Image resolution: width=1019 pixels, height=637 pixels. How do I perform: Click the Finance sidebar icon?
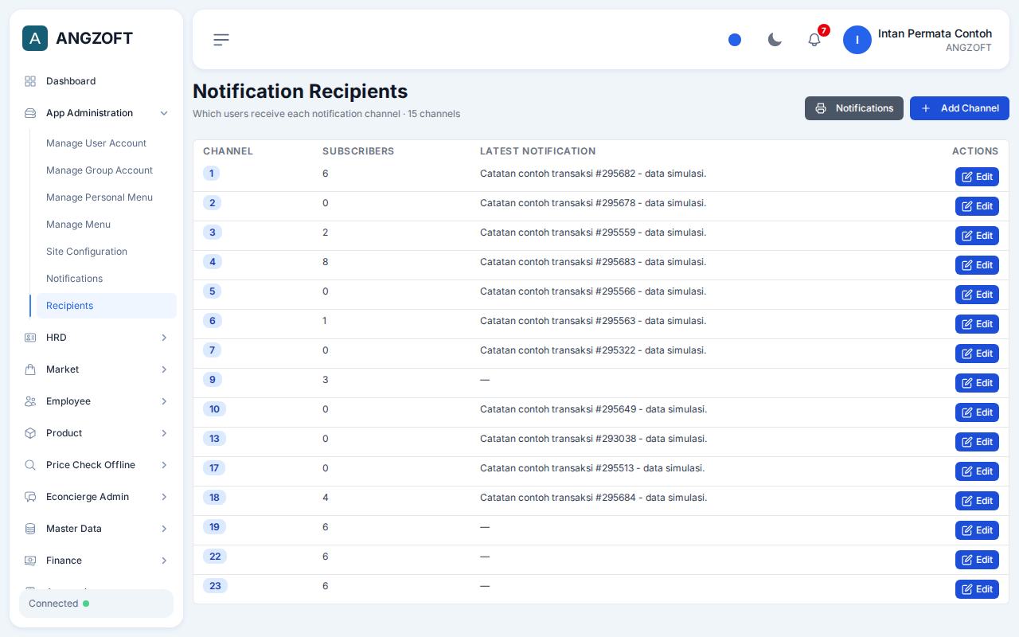coord(30,561)
